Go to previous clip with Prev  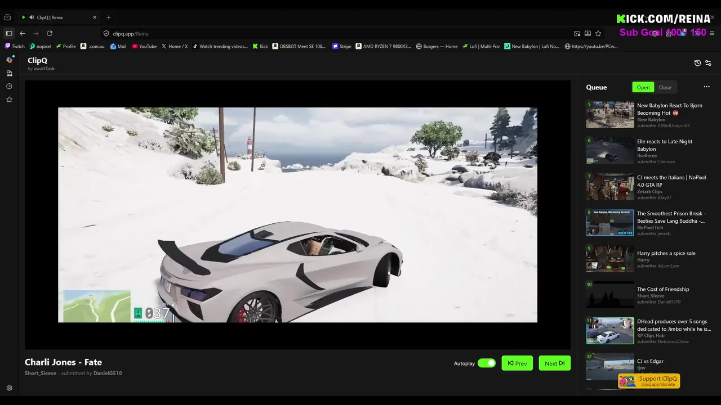pos(517,363)
